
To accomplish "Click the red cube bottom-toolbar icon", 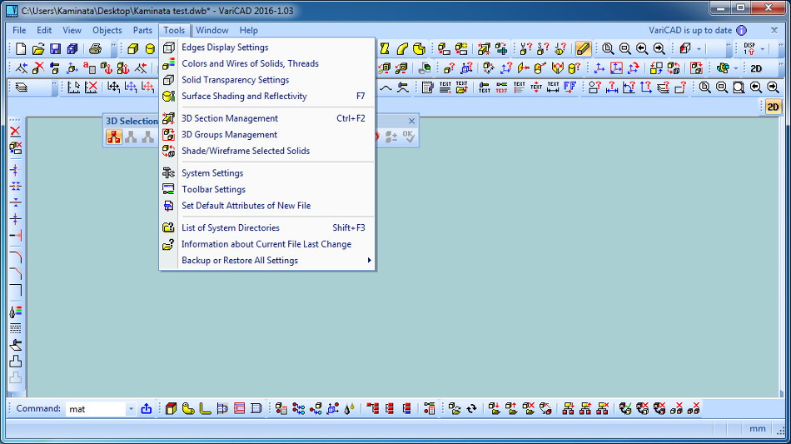I will pos(171,409).
